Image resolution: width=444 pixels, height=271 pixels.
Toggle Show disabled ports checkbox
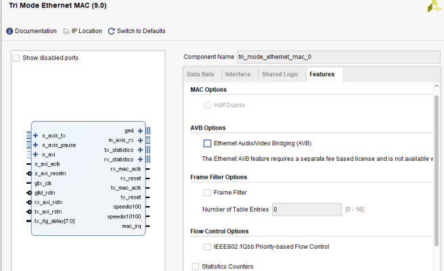(16, 58)
